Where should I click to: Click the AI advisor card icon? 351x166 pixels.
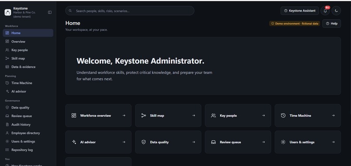pyautogui.click(x=74, y=142)
